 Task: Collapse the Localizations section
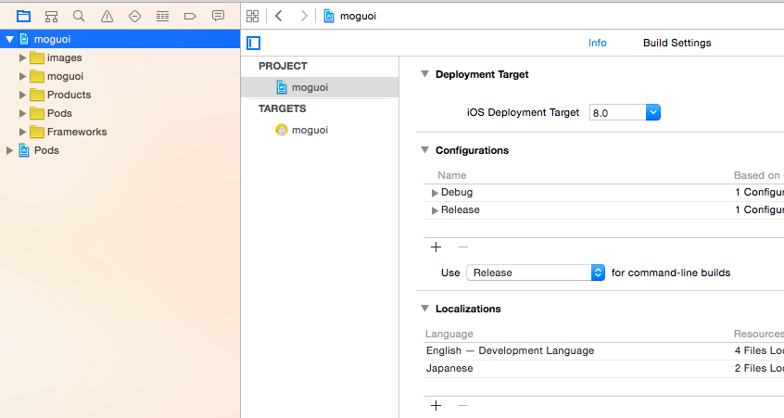click(424, 309)
